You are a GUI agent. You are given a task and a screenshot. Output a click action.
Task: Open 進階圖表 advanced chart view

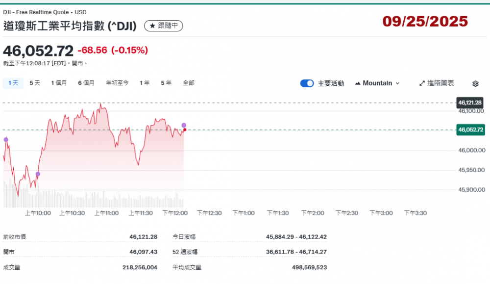click(437, 83)
